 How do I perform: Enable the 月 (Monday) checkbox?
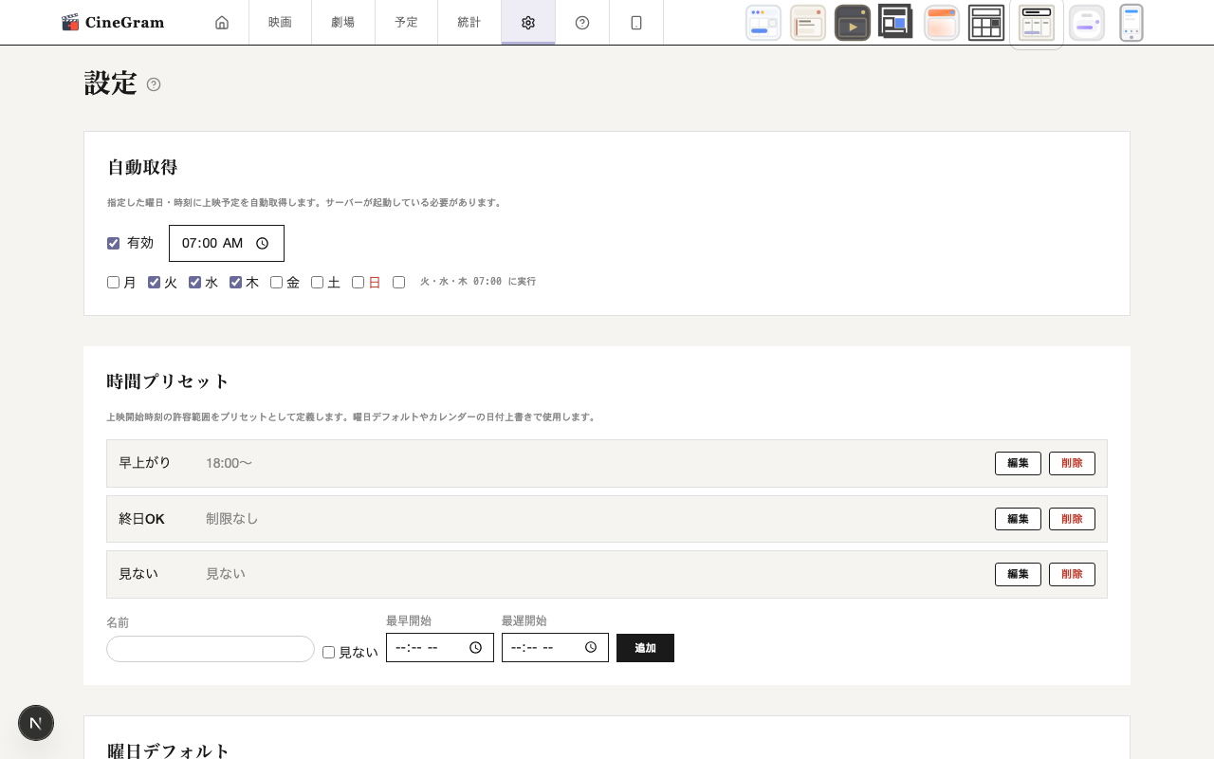pyautogui.click(x=113, y=282)
